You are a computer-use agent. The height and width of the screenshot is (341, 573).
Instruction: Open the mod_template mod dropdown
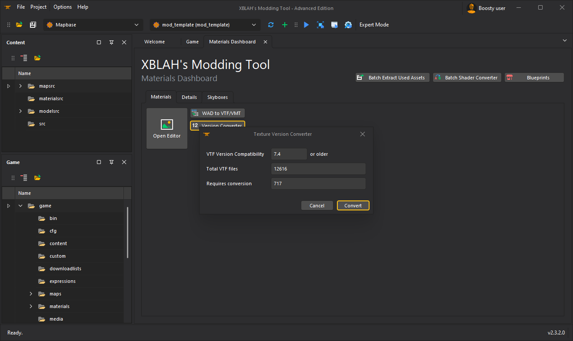[205, 25]
